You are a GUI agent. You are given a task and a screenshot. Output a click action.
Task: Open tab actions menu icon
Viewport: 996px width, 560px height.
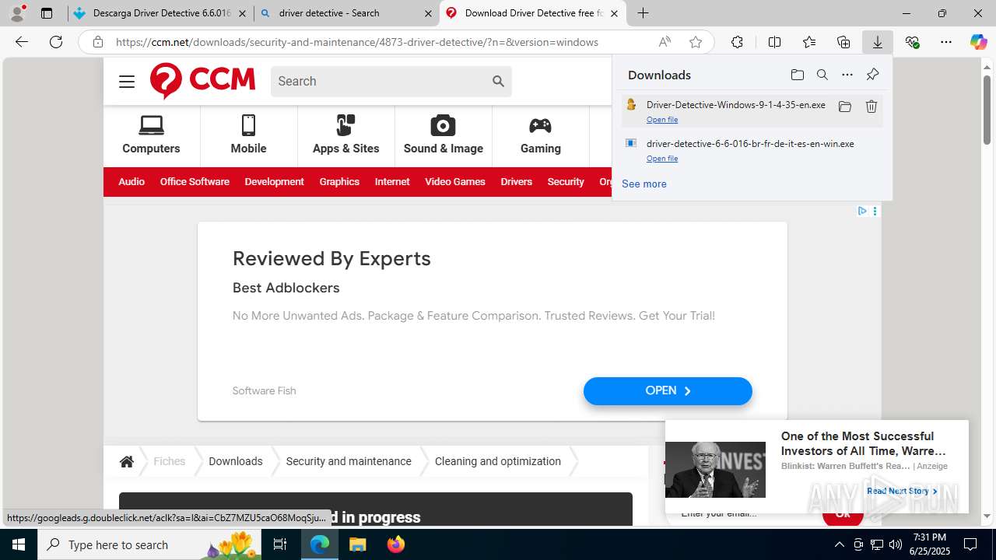47,13
